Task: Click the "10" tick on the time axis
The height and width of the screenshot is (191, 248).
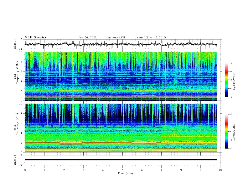Action: point(220,170)
